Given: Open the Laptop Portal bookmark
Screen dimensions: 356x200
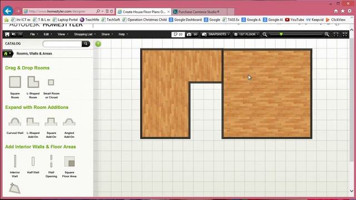Looking at the screenshot, I should pyautogui.click(x=65, y=20).
